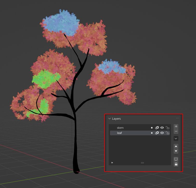
Task: Toggle onion skinning on the stem layer
Action: 157,128
